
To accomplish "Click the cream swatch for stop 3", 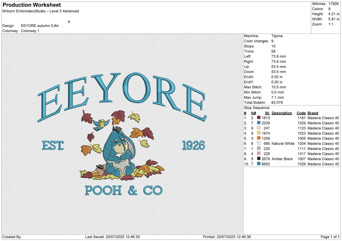I will pos(259,128).
